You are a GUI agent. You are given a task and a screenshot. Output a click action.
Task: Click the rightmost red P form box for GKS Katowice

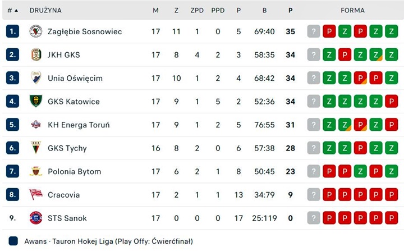point(392,101)
